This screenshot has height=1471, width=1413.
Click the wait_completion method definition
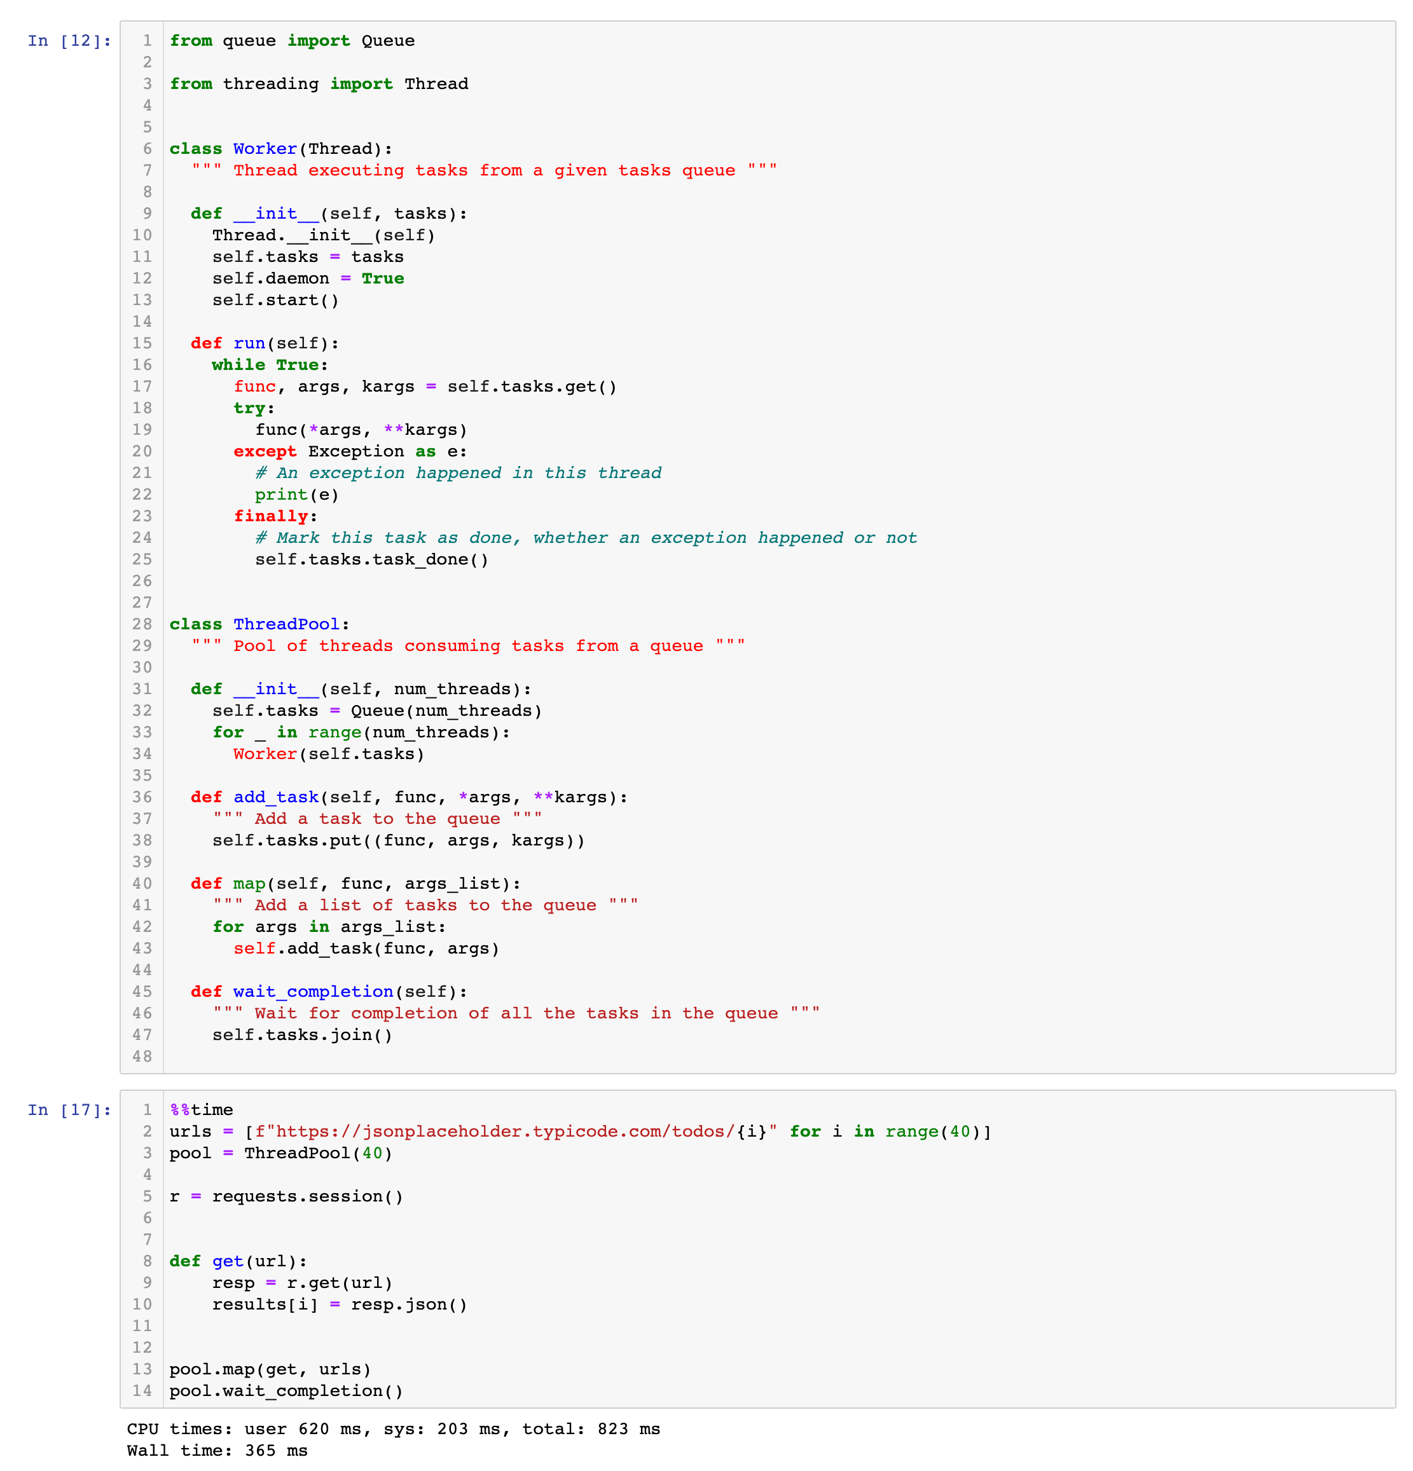click(x=313, y=992)
